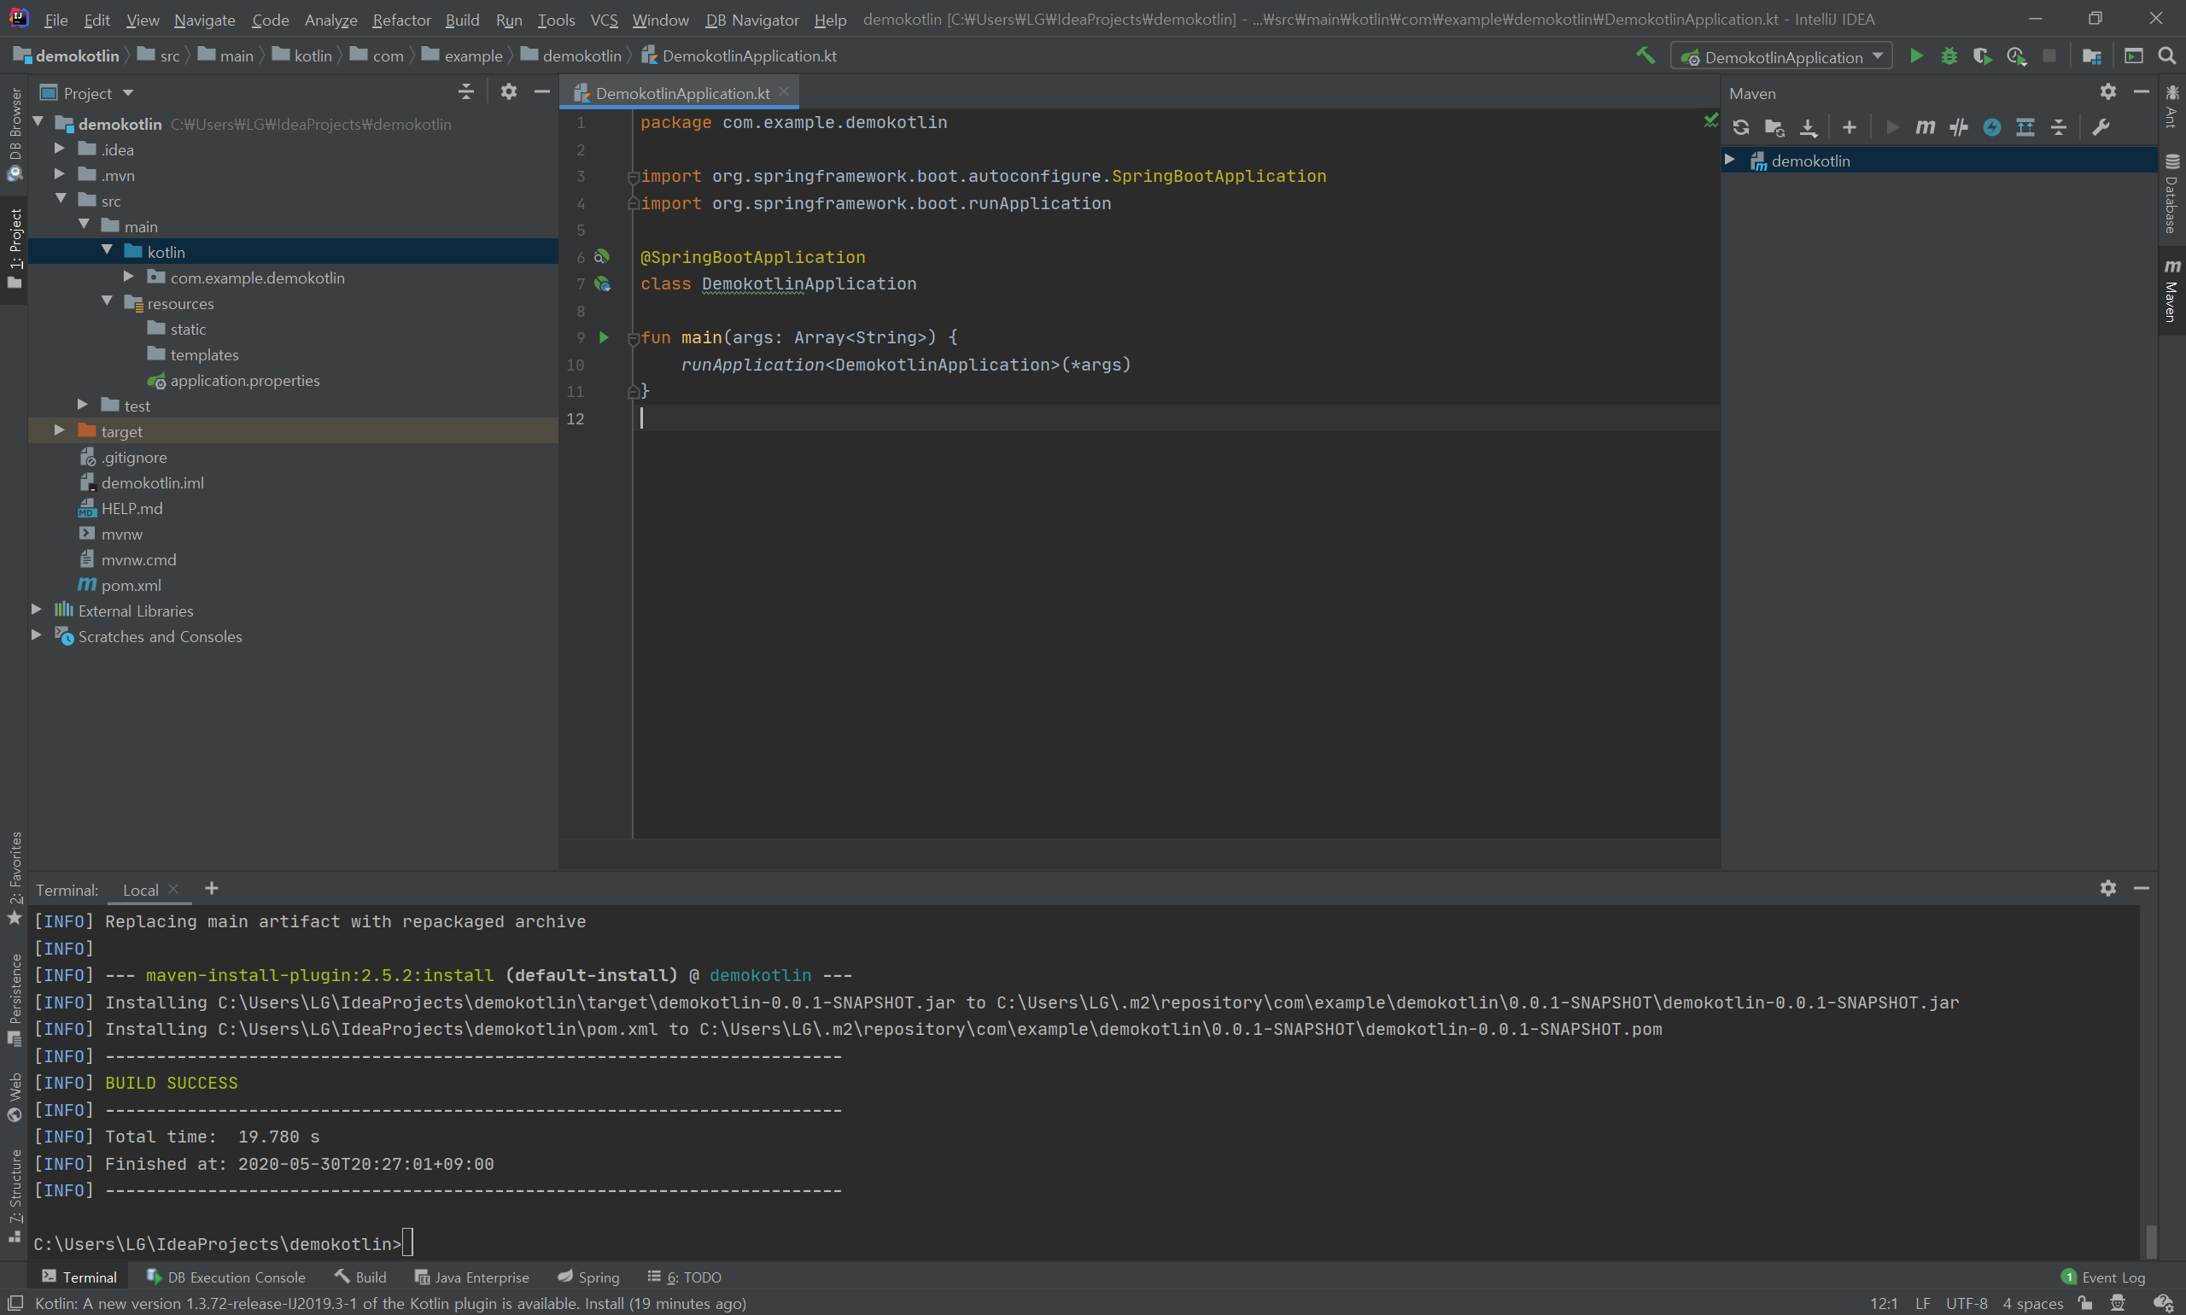Run with Coverage using shield icon
Viewport: 2186px width, 1315px height.
tap(1982, 56)
